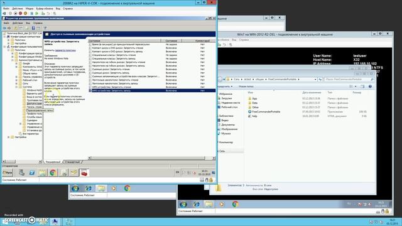Open Explorer folder icon on 2008R2 VM taskbar
This screenshot has width=402, height=226.
click(43, 173)
